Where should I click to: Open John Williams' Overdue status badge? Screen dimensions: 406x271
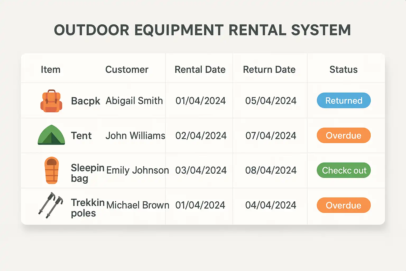[x=344, y=135]
